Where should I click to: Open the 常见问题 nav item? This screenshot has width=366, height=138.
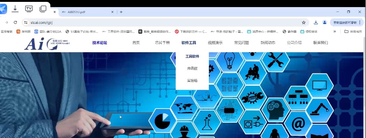click(x=242, y=43)
